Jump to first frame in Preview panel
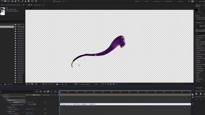Viewport: 205px width, 115px height. click(201, 26)
